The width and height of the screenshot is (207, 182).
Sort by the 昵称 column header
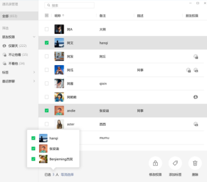(x=59, y=15)
